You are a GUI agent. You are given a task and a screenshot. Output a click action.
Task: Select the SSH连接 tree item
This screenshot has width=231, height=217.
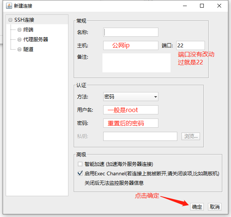click(24, 20)
